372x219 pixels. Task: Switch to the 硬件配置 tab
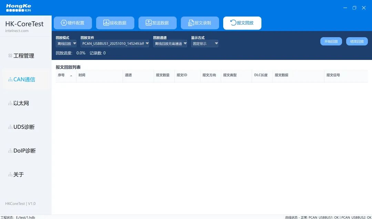tap(73, 23)
